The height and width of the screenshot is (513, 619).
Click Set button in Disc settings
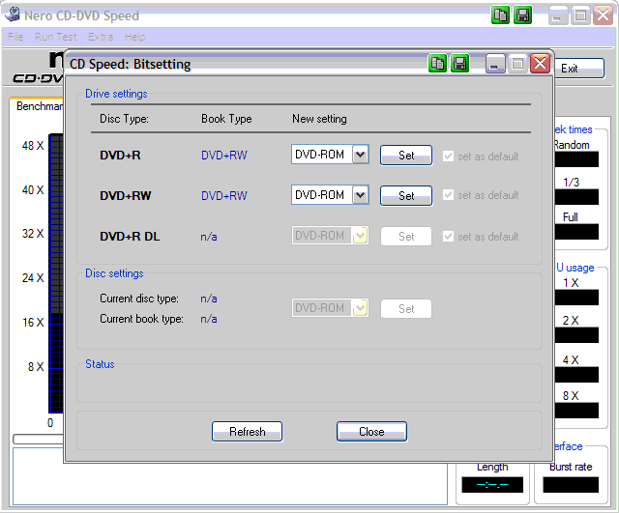pos(406,309)
